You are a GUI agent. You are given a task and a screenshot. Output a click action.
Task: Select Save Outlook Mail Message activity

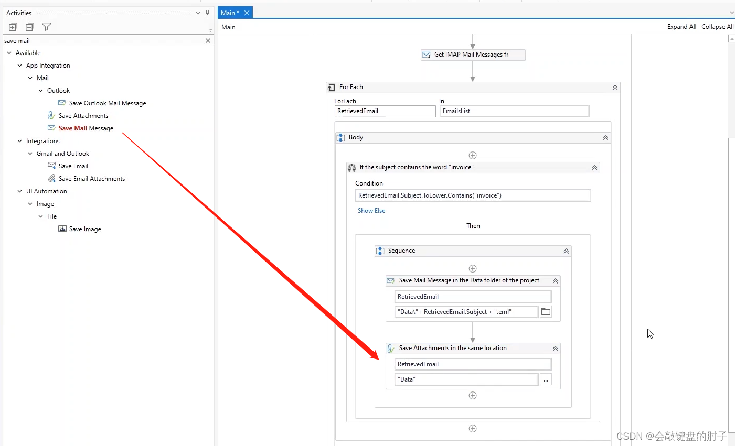coord(108,103)
